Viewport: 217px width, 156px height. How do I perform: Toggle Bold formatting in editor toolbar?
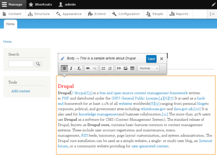[64, 68]
